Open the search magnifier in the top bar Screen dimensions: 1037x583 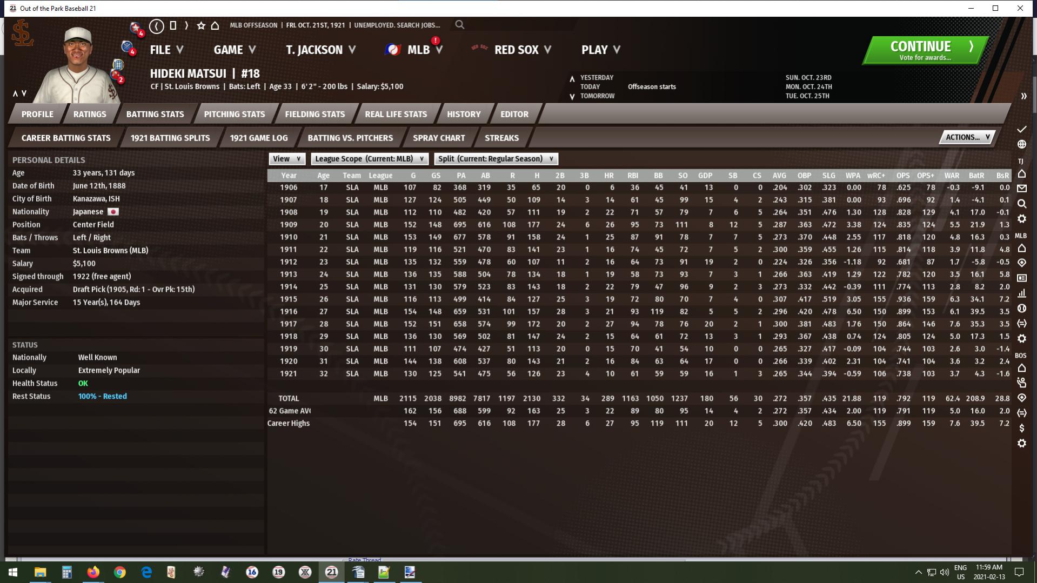[460, 25]
